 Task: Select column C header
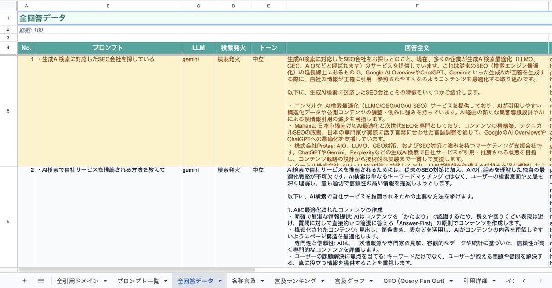[198, 6]
